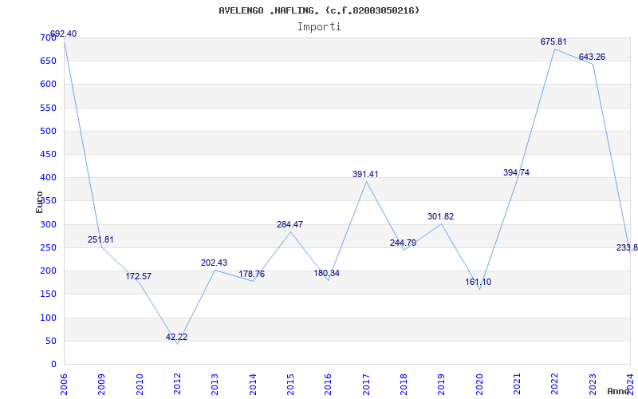Click year 2010 on x-axis
638x399 pixels.
(x=139, y=384)
